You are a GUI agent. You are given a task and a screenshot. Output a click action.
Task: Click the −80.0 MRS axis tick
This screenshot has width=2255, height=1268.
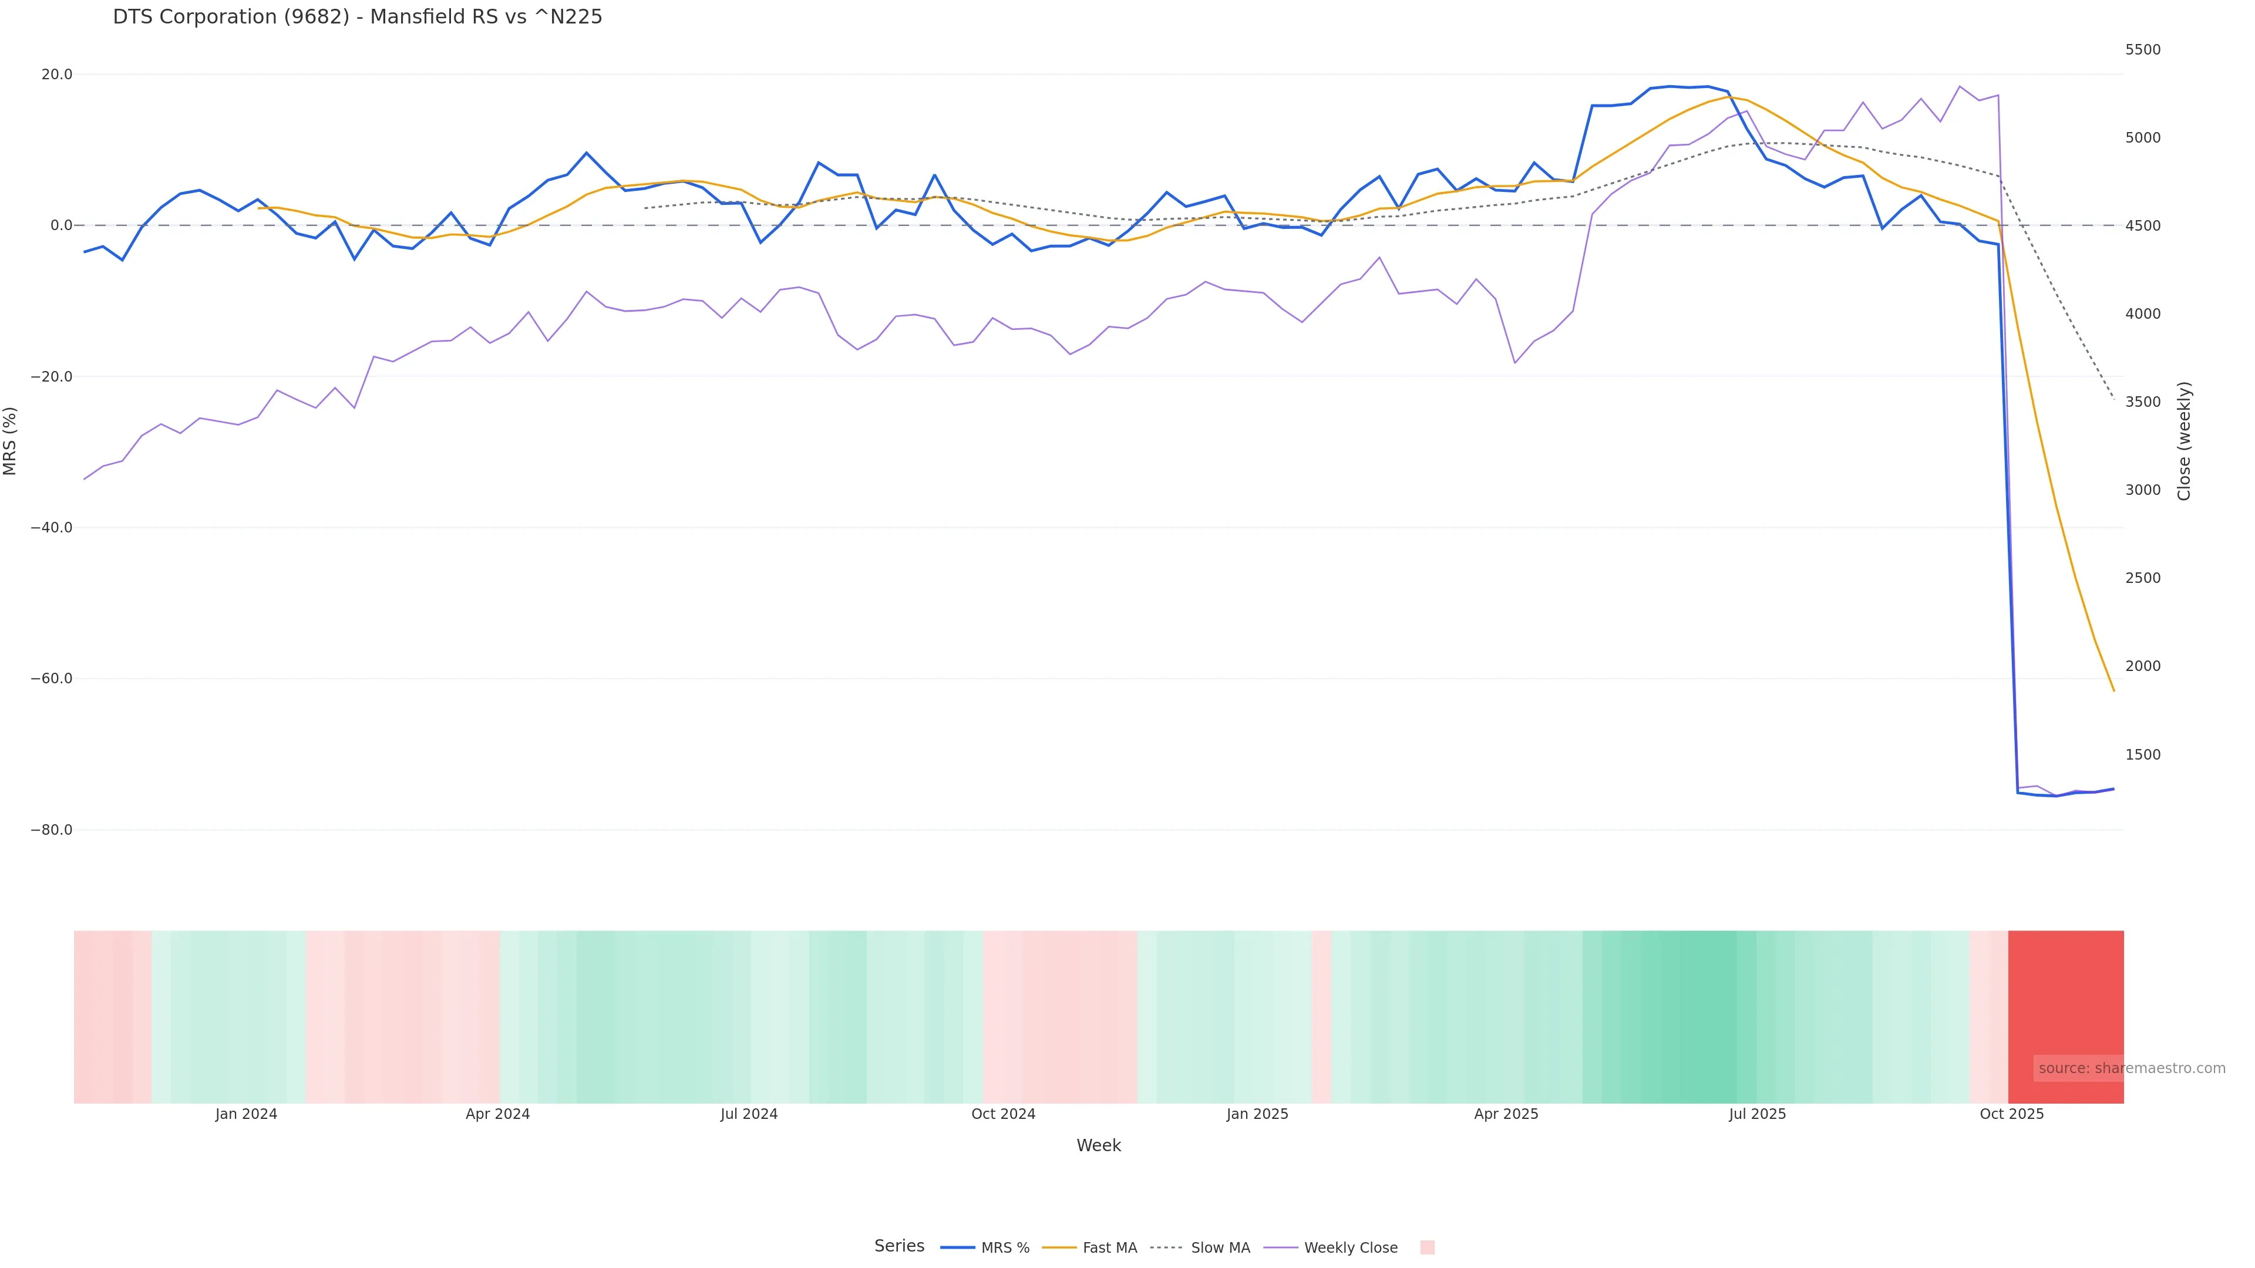52,829
